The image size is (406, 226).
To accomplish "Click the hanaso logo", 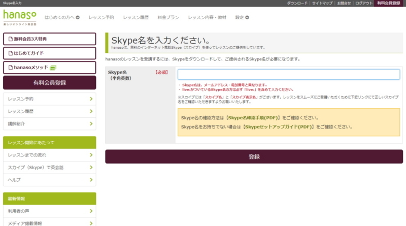I will 20,17.
